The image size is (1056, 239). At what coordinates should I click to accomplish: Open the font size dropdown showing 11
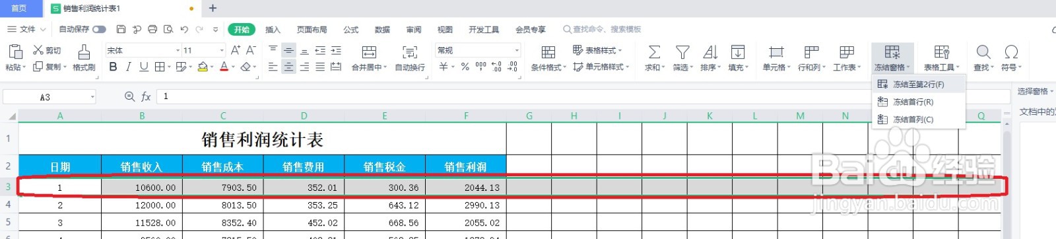tap(221, 50)
